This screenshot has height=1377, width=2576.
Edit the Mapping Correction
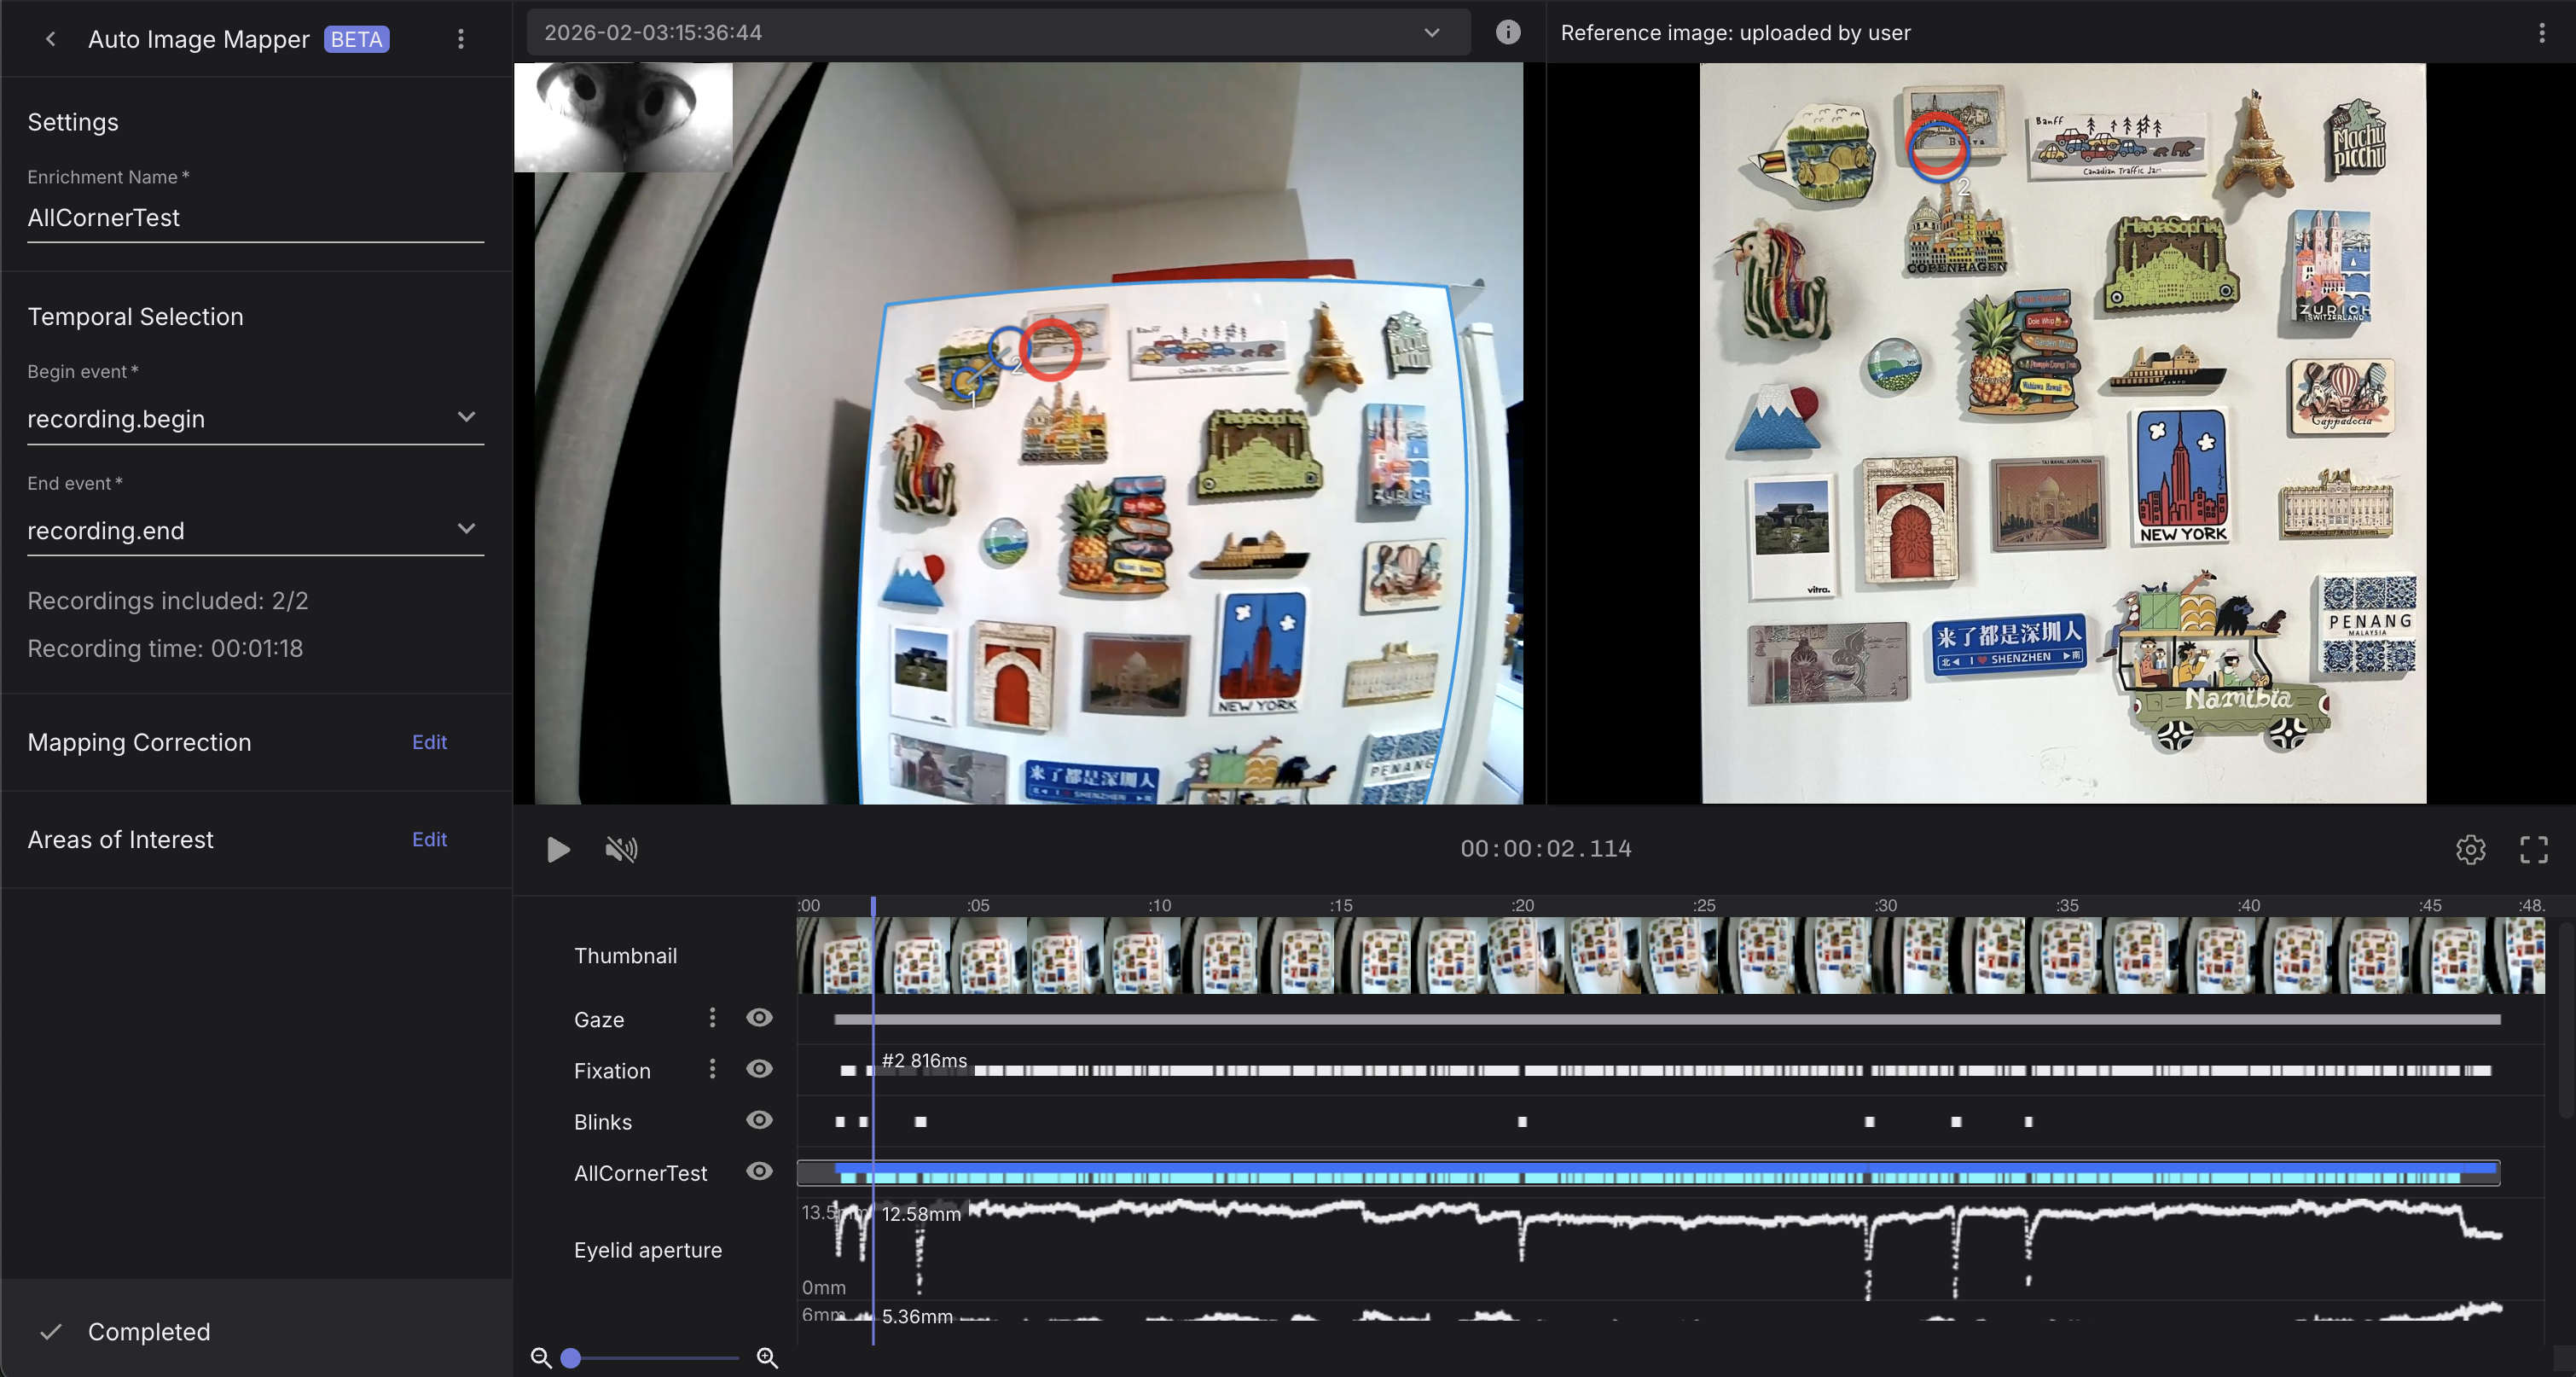click(429, 742)
